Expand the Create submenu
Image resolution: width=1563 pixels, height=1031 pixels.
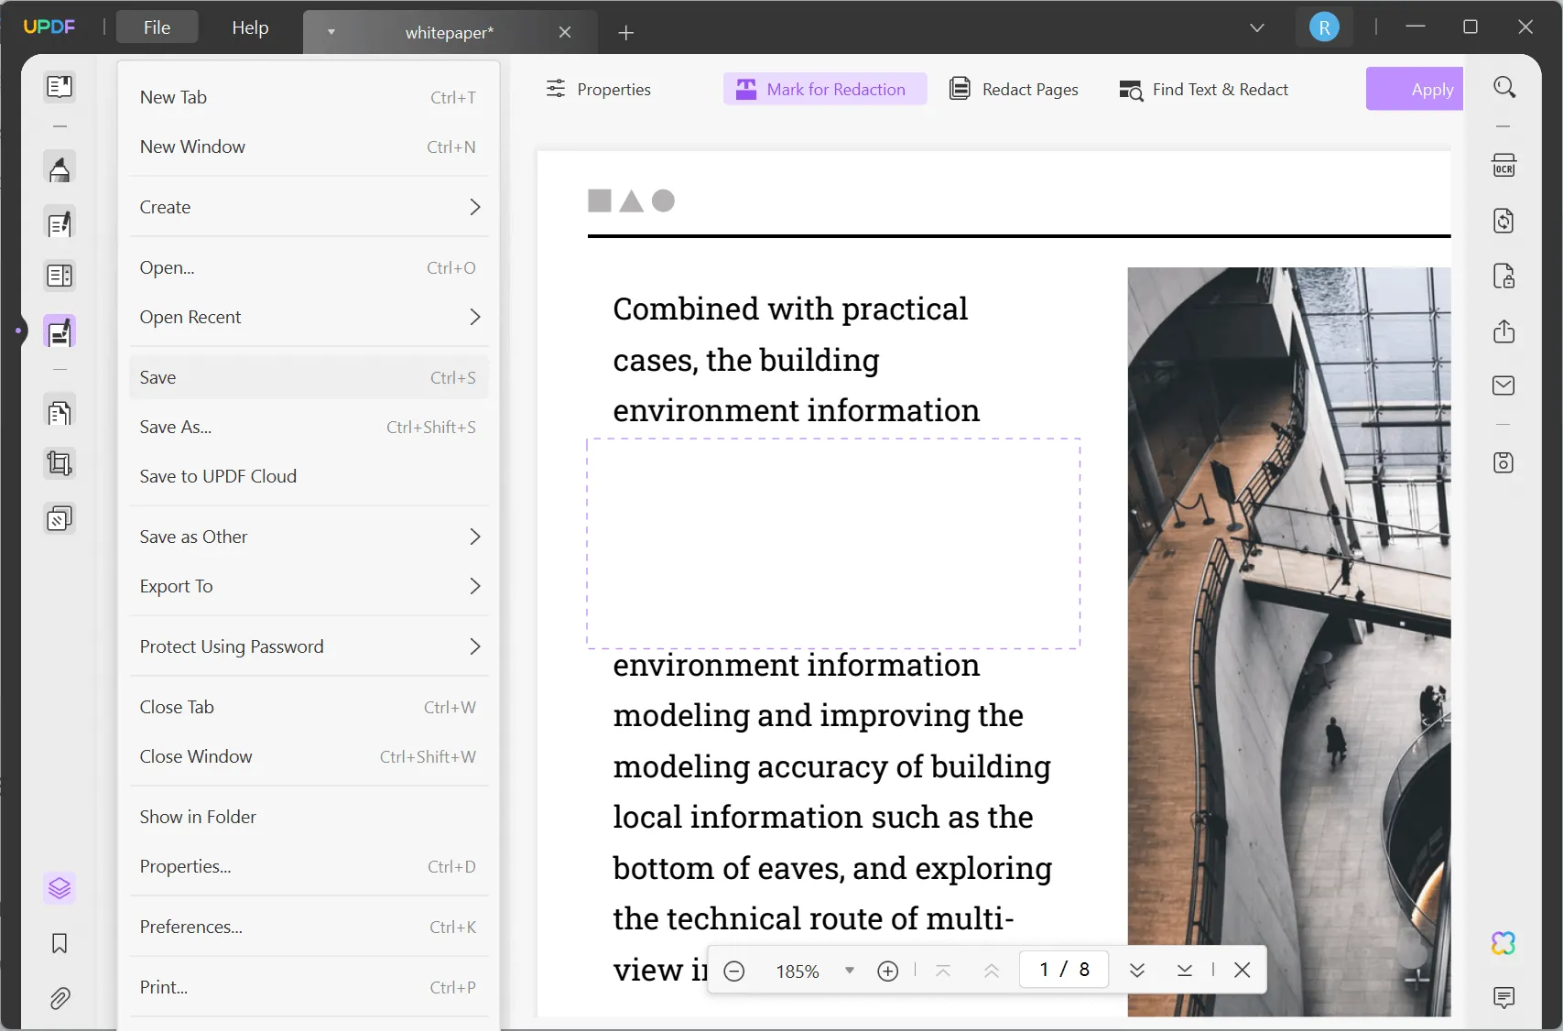tap(309, 207)
